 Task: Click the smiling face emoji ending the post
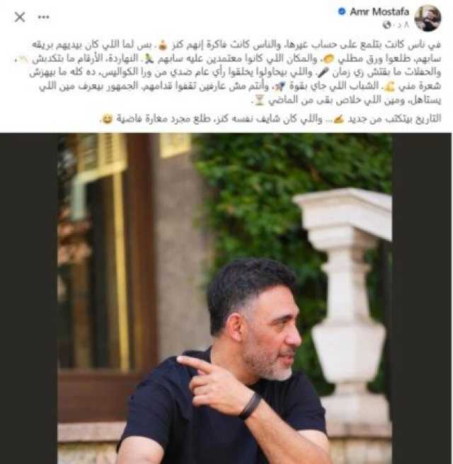[108, 119]
